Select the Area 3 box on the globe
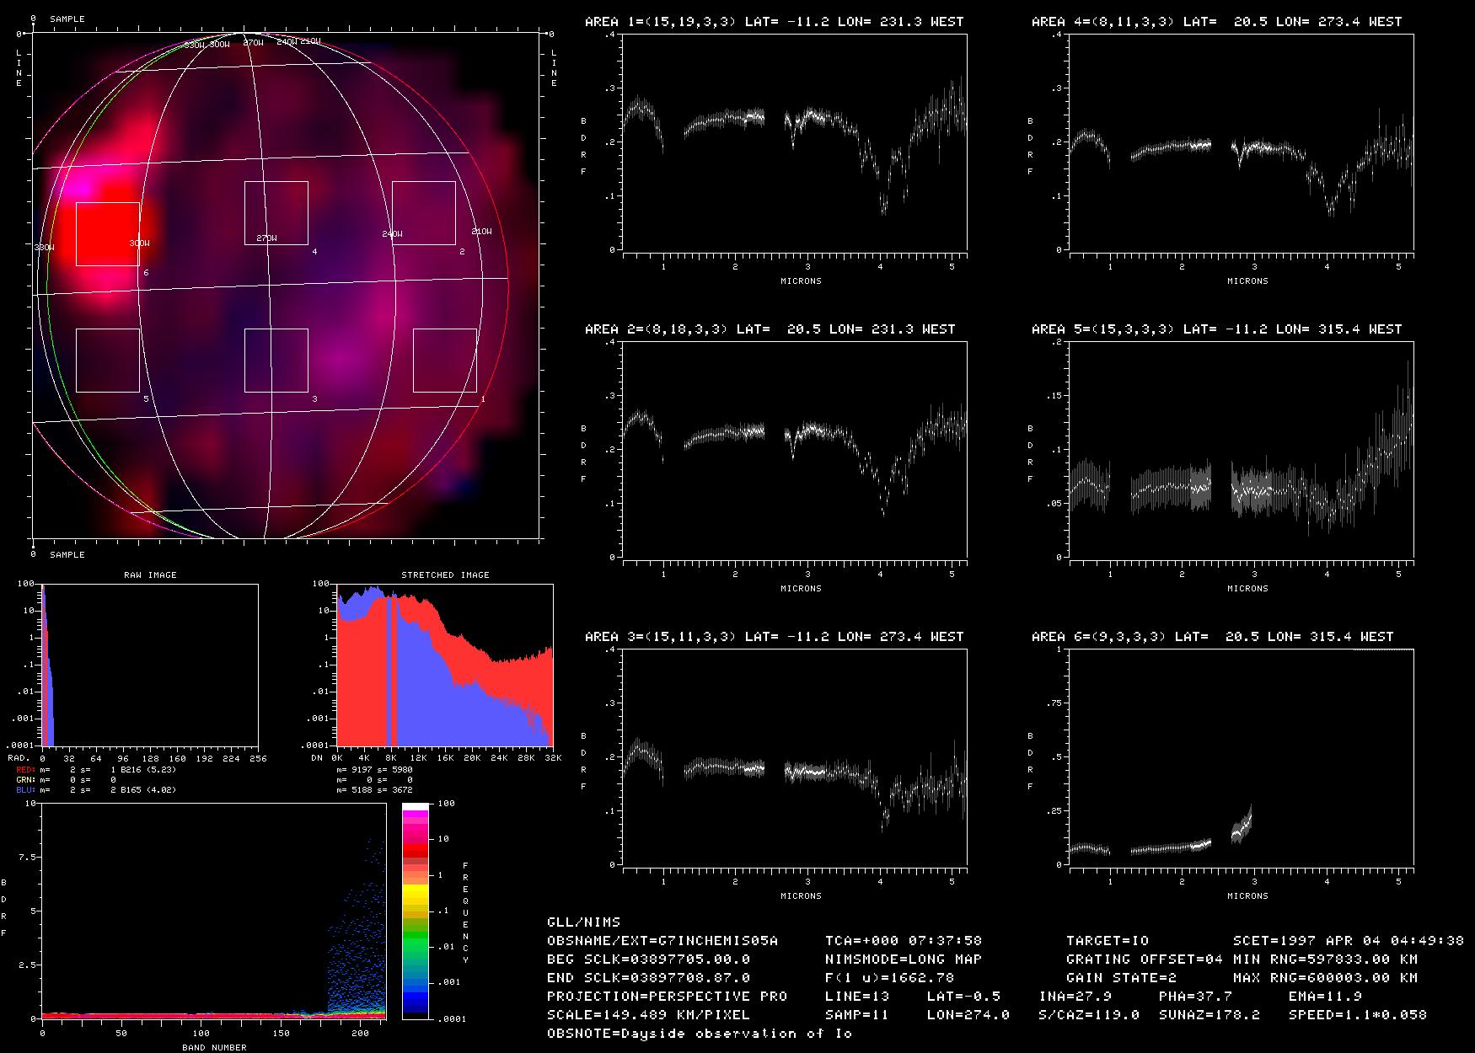The height and width of the screenshot is (1053, 1475). (276, 361)
